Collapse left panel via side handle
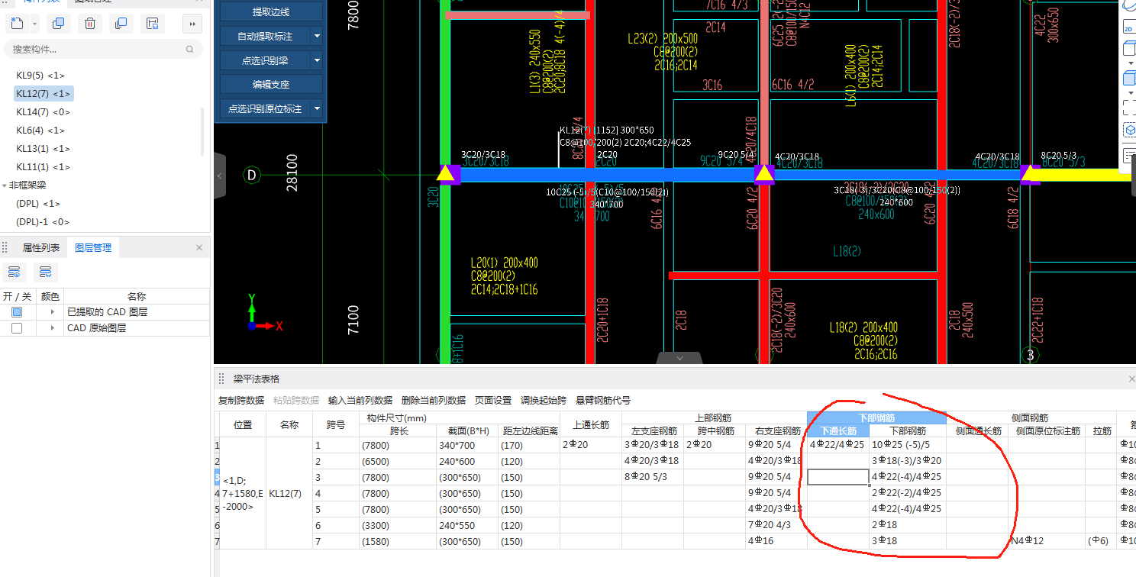The image size is (1136, 577). click(220, 176)
